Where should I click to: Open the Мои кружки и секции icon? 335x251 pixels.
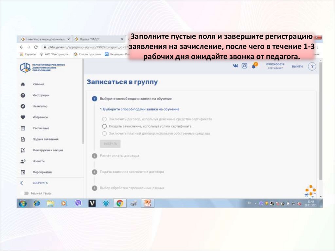click(x=23, y=150)
